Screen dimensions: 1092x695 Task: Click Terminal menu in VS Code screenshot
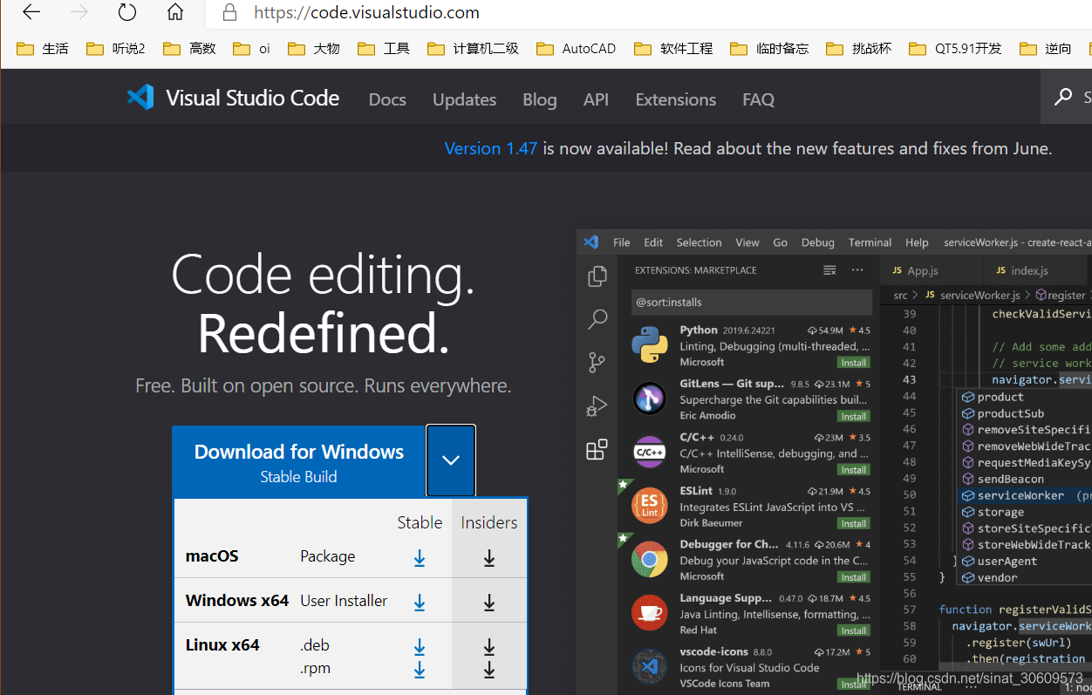[870, 242]
